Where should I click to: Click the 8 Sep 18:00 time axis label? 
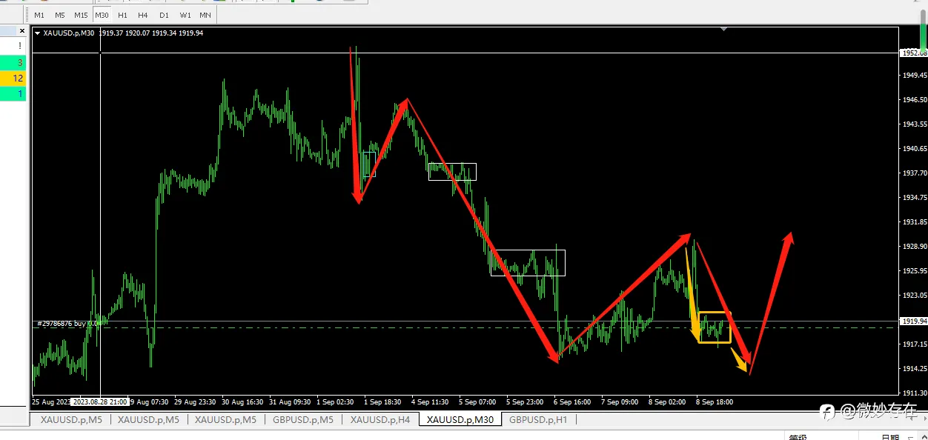pos(715,402)
